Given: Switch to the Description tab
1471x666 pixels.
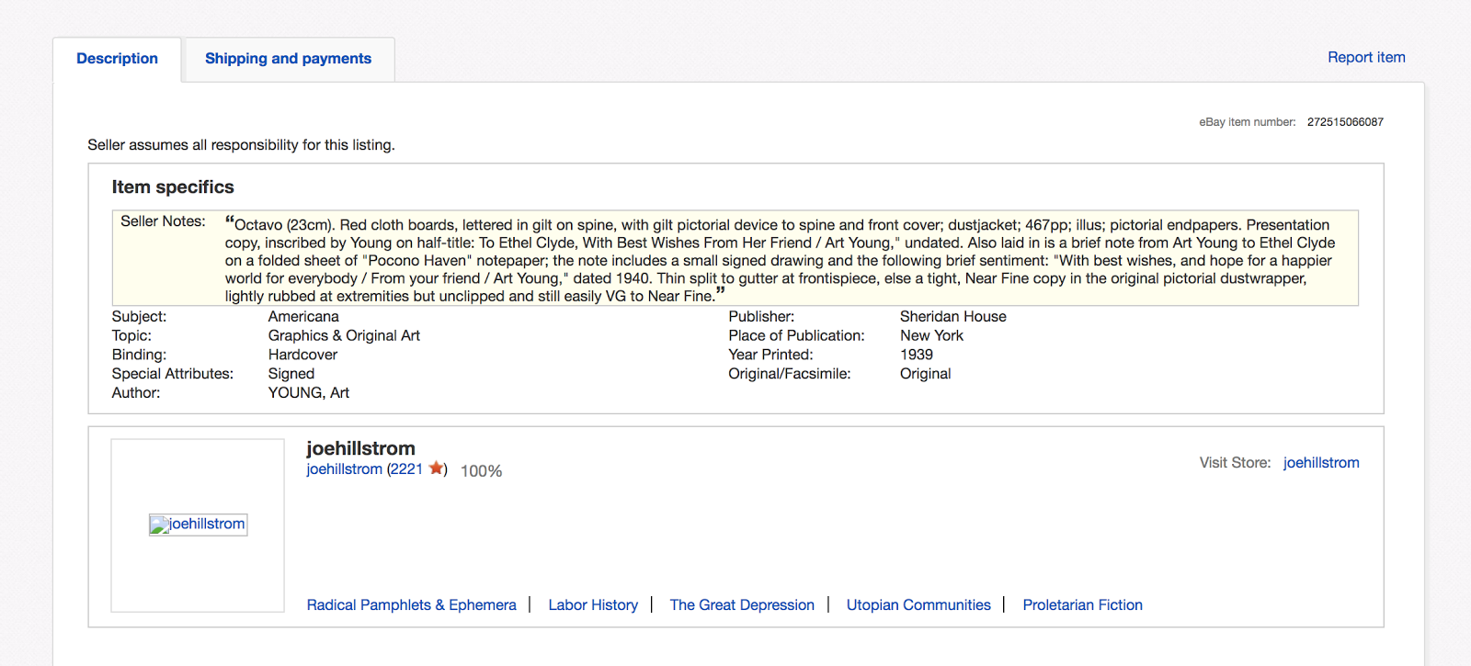Looking at the screenshot, I should (117, 59).
